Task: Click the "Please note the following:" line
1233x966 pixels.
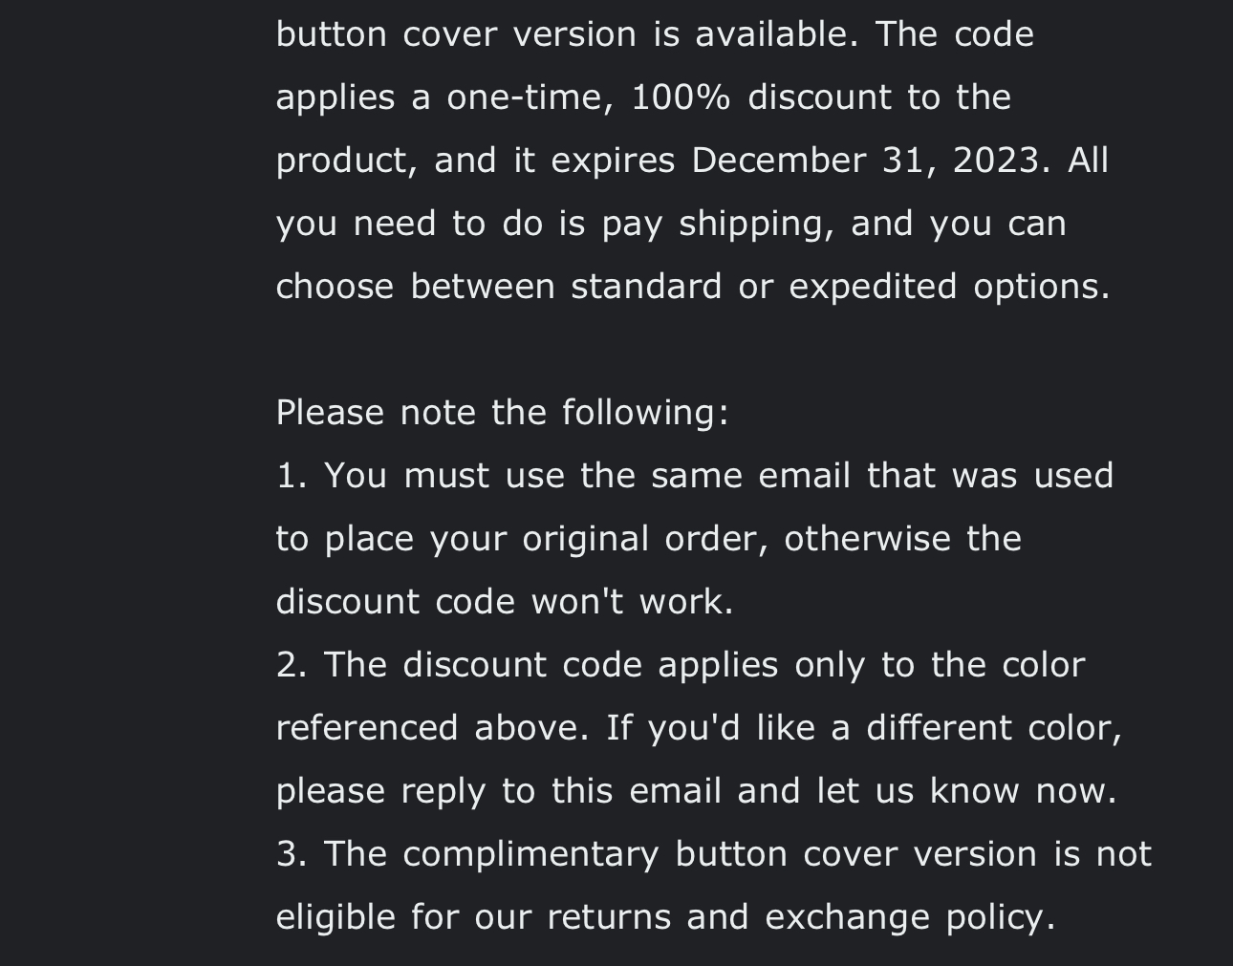Action: point(502,413)
